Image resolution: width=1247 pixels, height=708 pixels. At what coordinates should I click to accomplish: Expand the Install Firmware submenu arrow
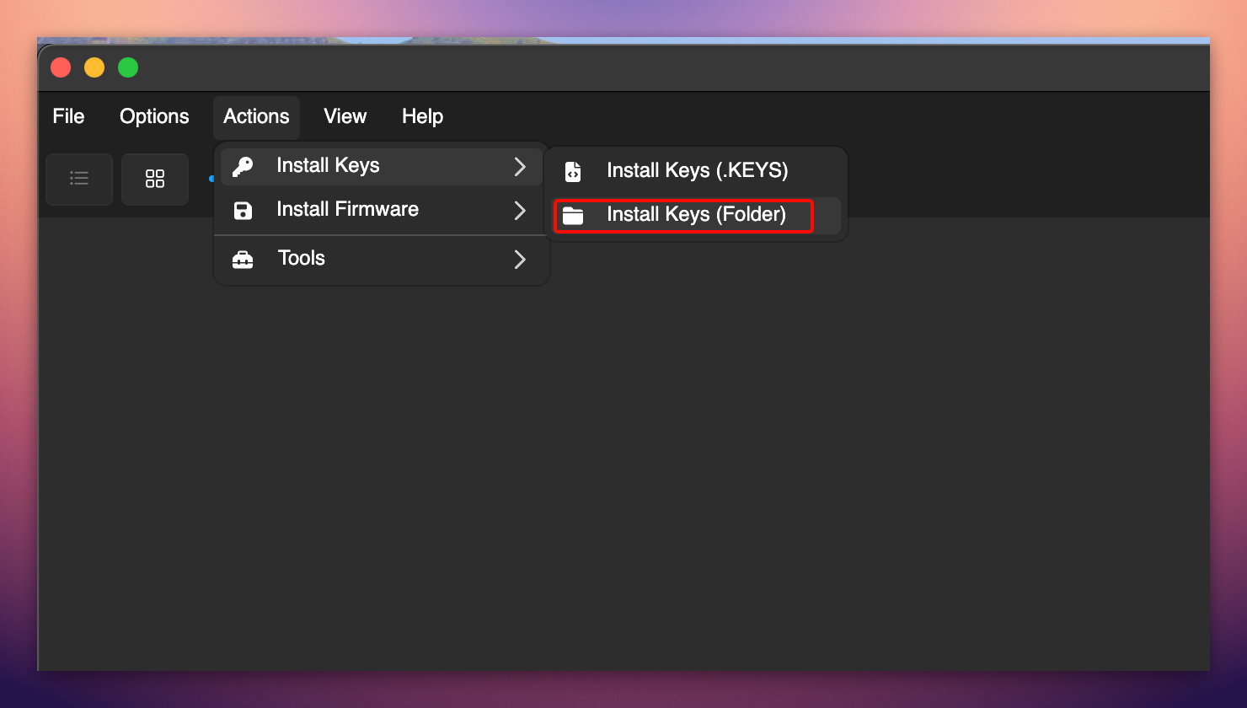[x=520, y=211]
